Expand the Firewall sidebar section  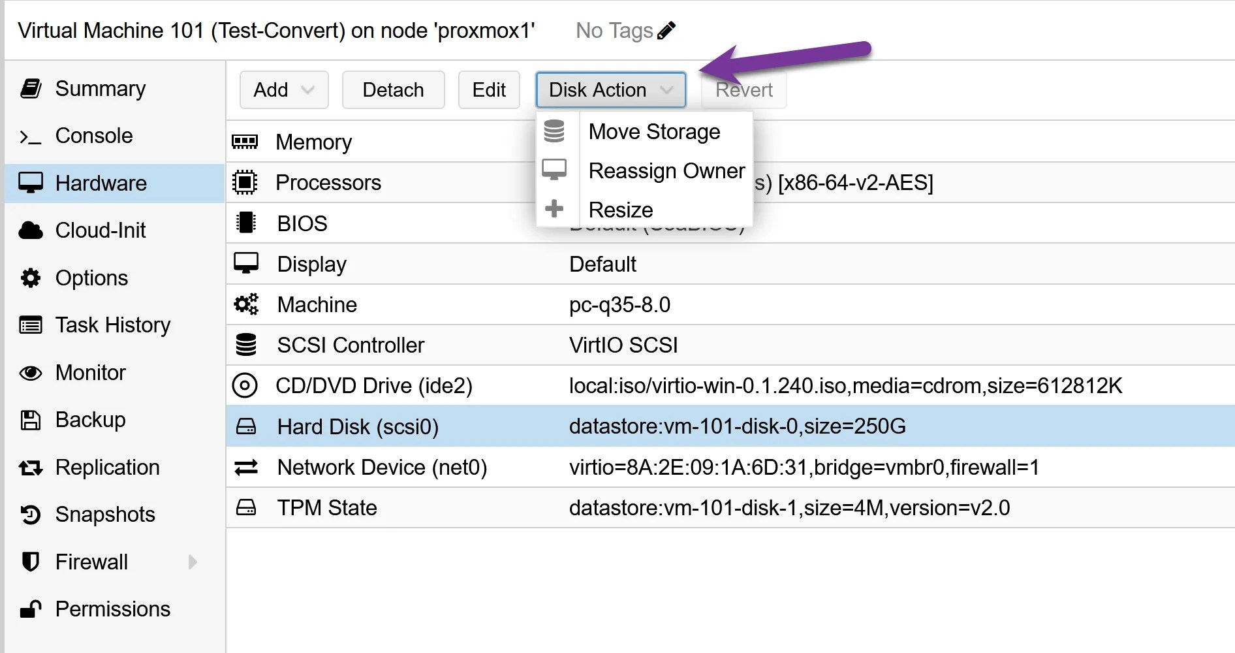click(191, 561)
